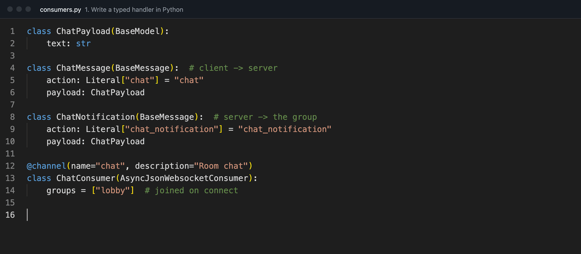Click line number 1 in the gutter

(12, 31)
